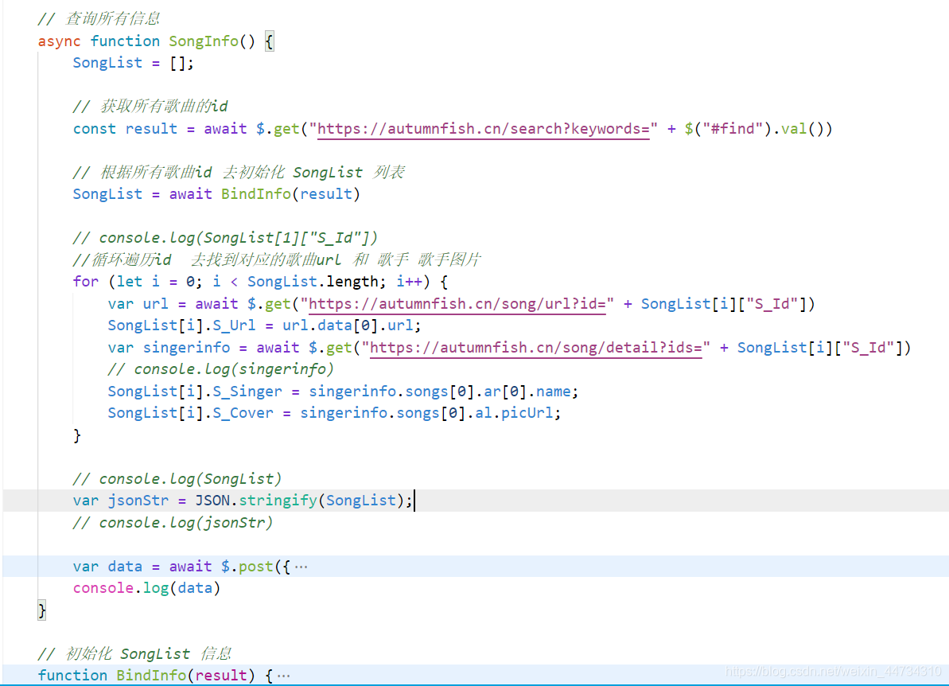Click the comment '// 初始化 SongList 信息'
Screen dimensions: 949x686
point(134,654)
